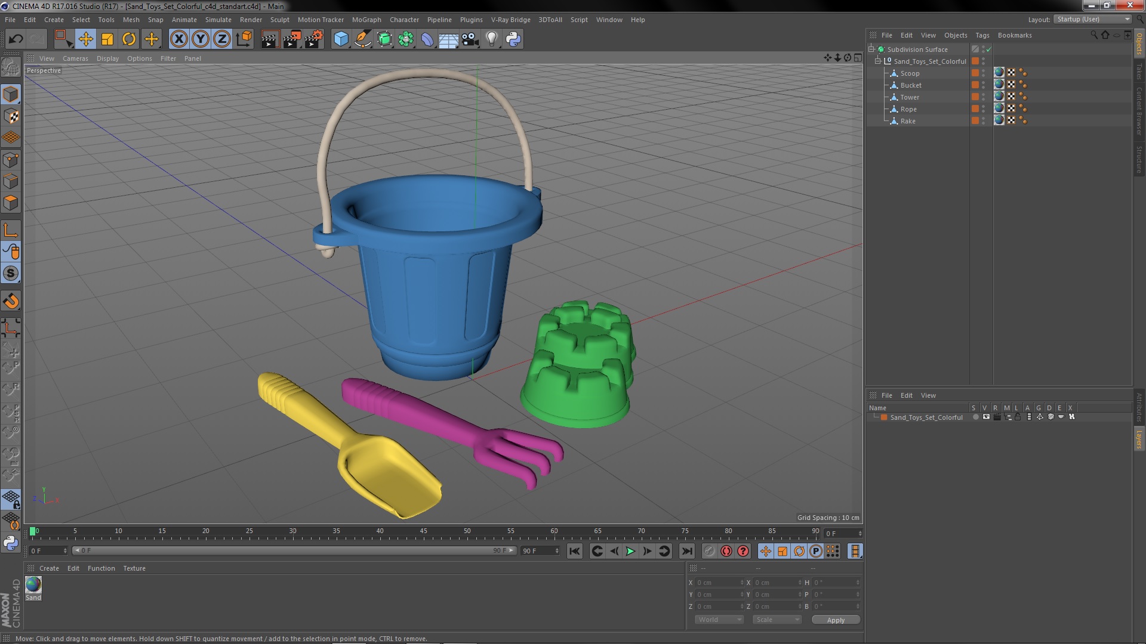Select the Scoop object
The height and width of the screenshot is (644, 1146).
[910, 73]
